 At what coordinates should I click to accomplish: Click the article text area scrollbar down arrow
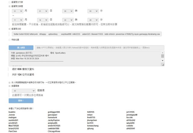(x=163, y=61)
